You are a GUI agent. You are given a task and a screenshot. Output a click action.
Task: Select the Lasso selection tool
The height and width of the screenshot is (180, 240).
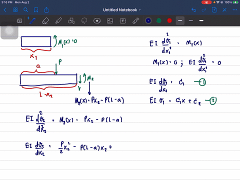click(x=84, y=21)
